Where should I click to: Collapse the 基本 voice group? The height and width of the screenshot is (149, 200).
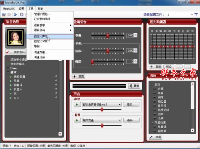coord(8,72)
